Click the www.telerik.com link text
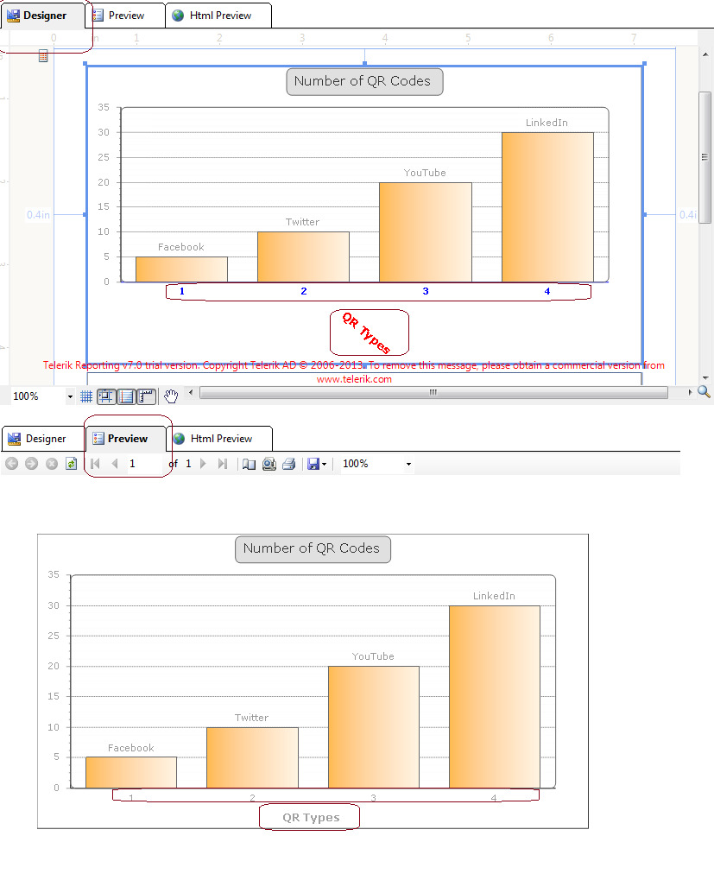714x874 pixels. [x=354, y=379]
